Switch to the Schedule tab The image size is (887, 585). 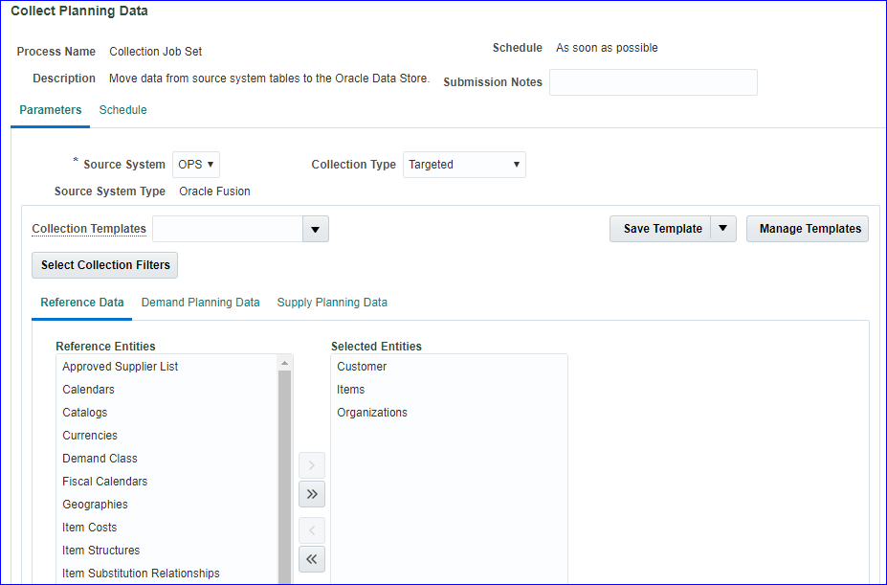(122, 110)
